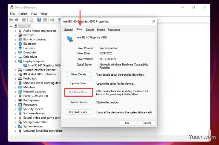Click the Audio inputs and outputs speaker icon
The image size is (219, 145).
click(20, 31)
